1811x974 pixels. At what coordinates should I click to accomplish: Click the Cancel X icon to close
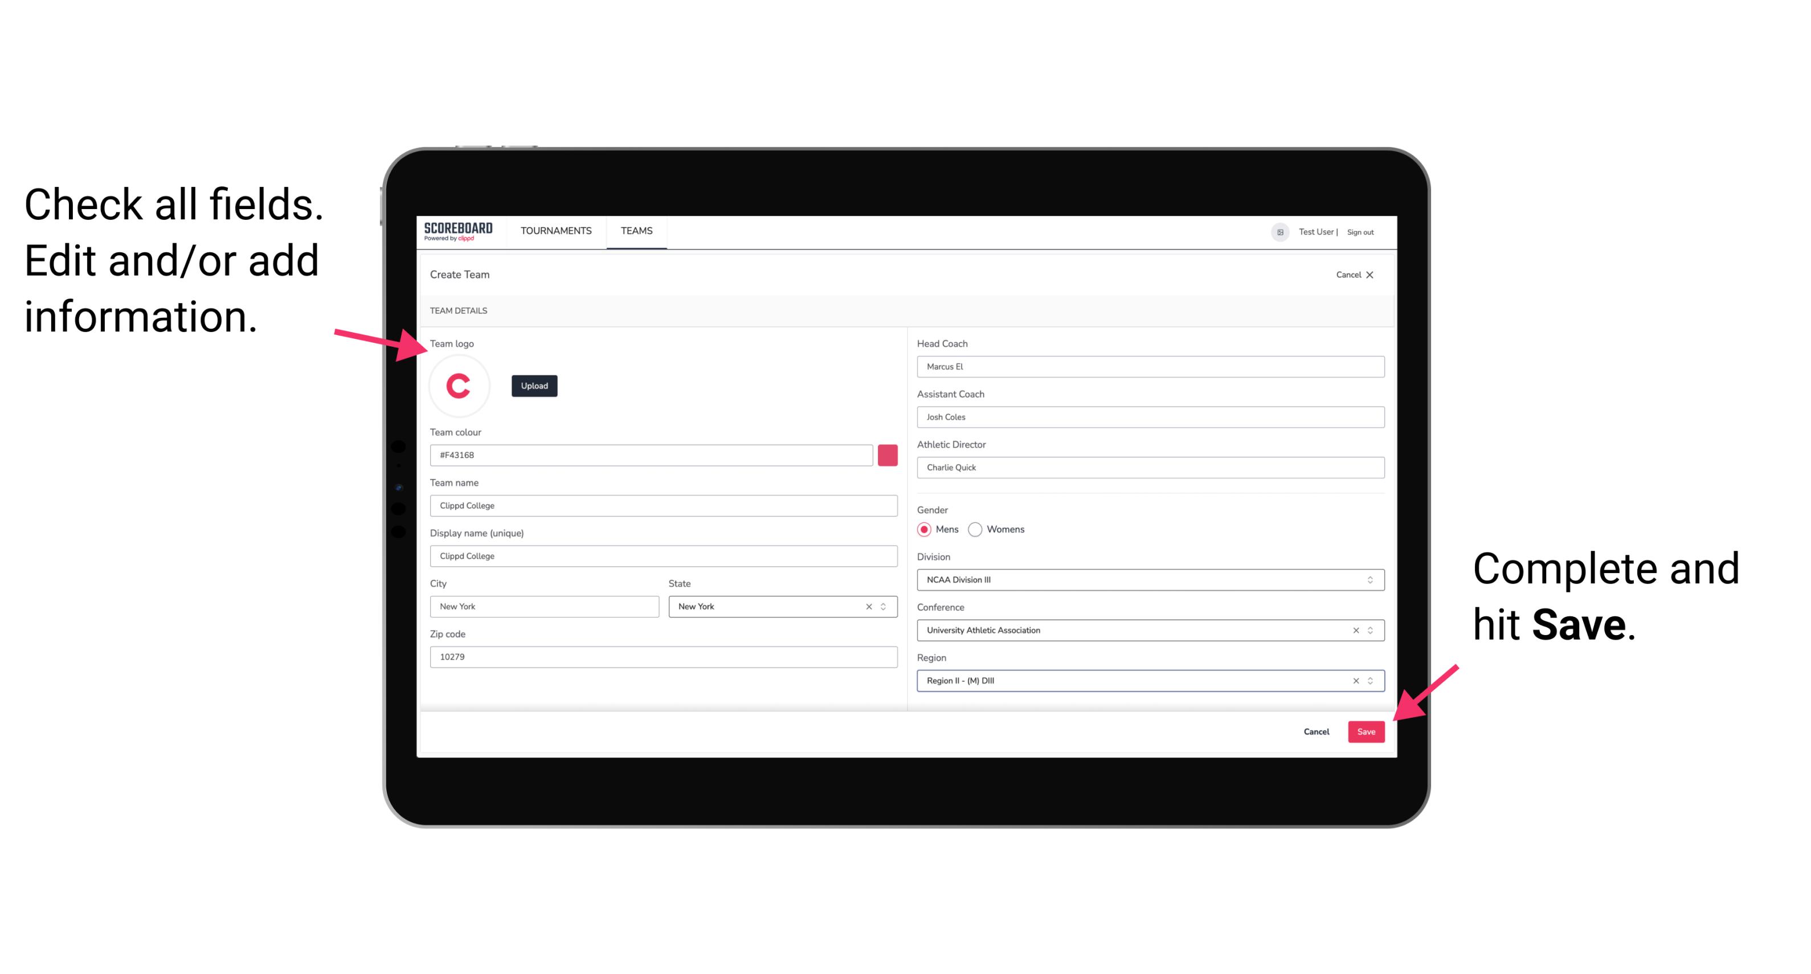coord(1377,275)
